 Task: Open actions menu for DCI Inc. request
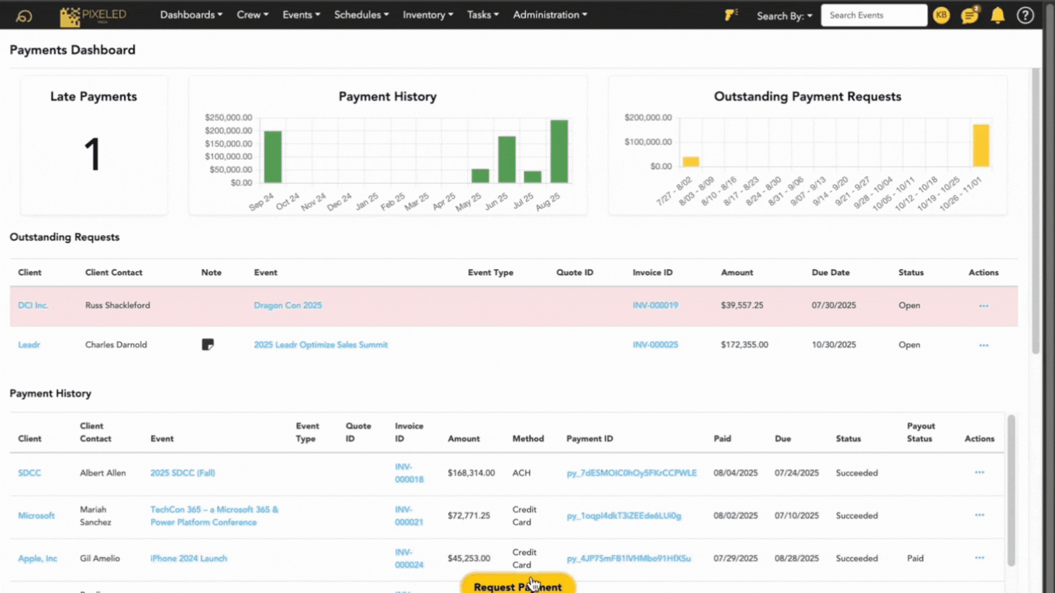984,305
